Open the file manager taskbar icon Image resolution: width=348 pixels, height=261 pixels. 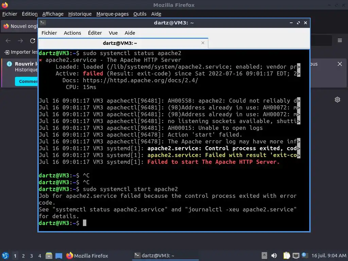49,256
